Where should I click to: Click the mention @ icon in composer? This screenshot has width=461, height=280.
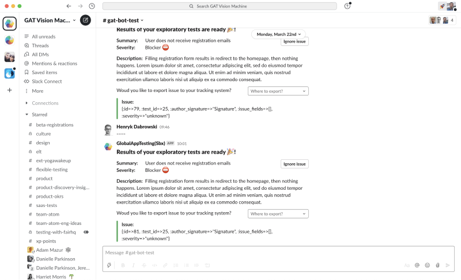[x=417, y=265]
